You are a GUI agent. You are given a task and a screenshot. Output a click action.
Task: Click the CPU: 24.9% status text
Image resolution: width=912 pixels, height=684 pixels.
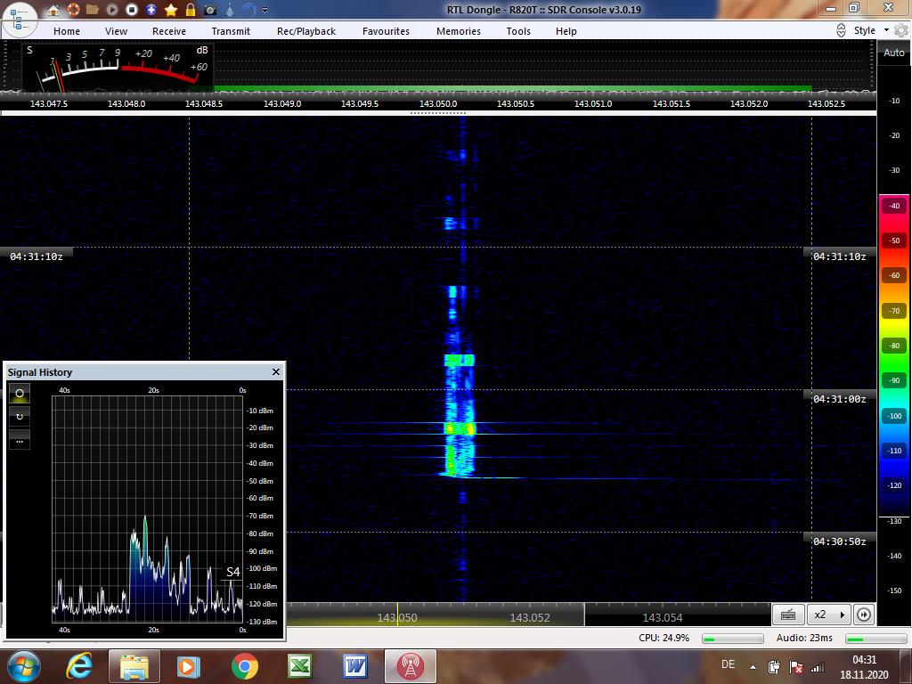click(664, 638)
